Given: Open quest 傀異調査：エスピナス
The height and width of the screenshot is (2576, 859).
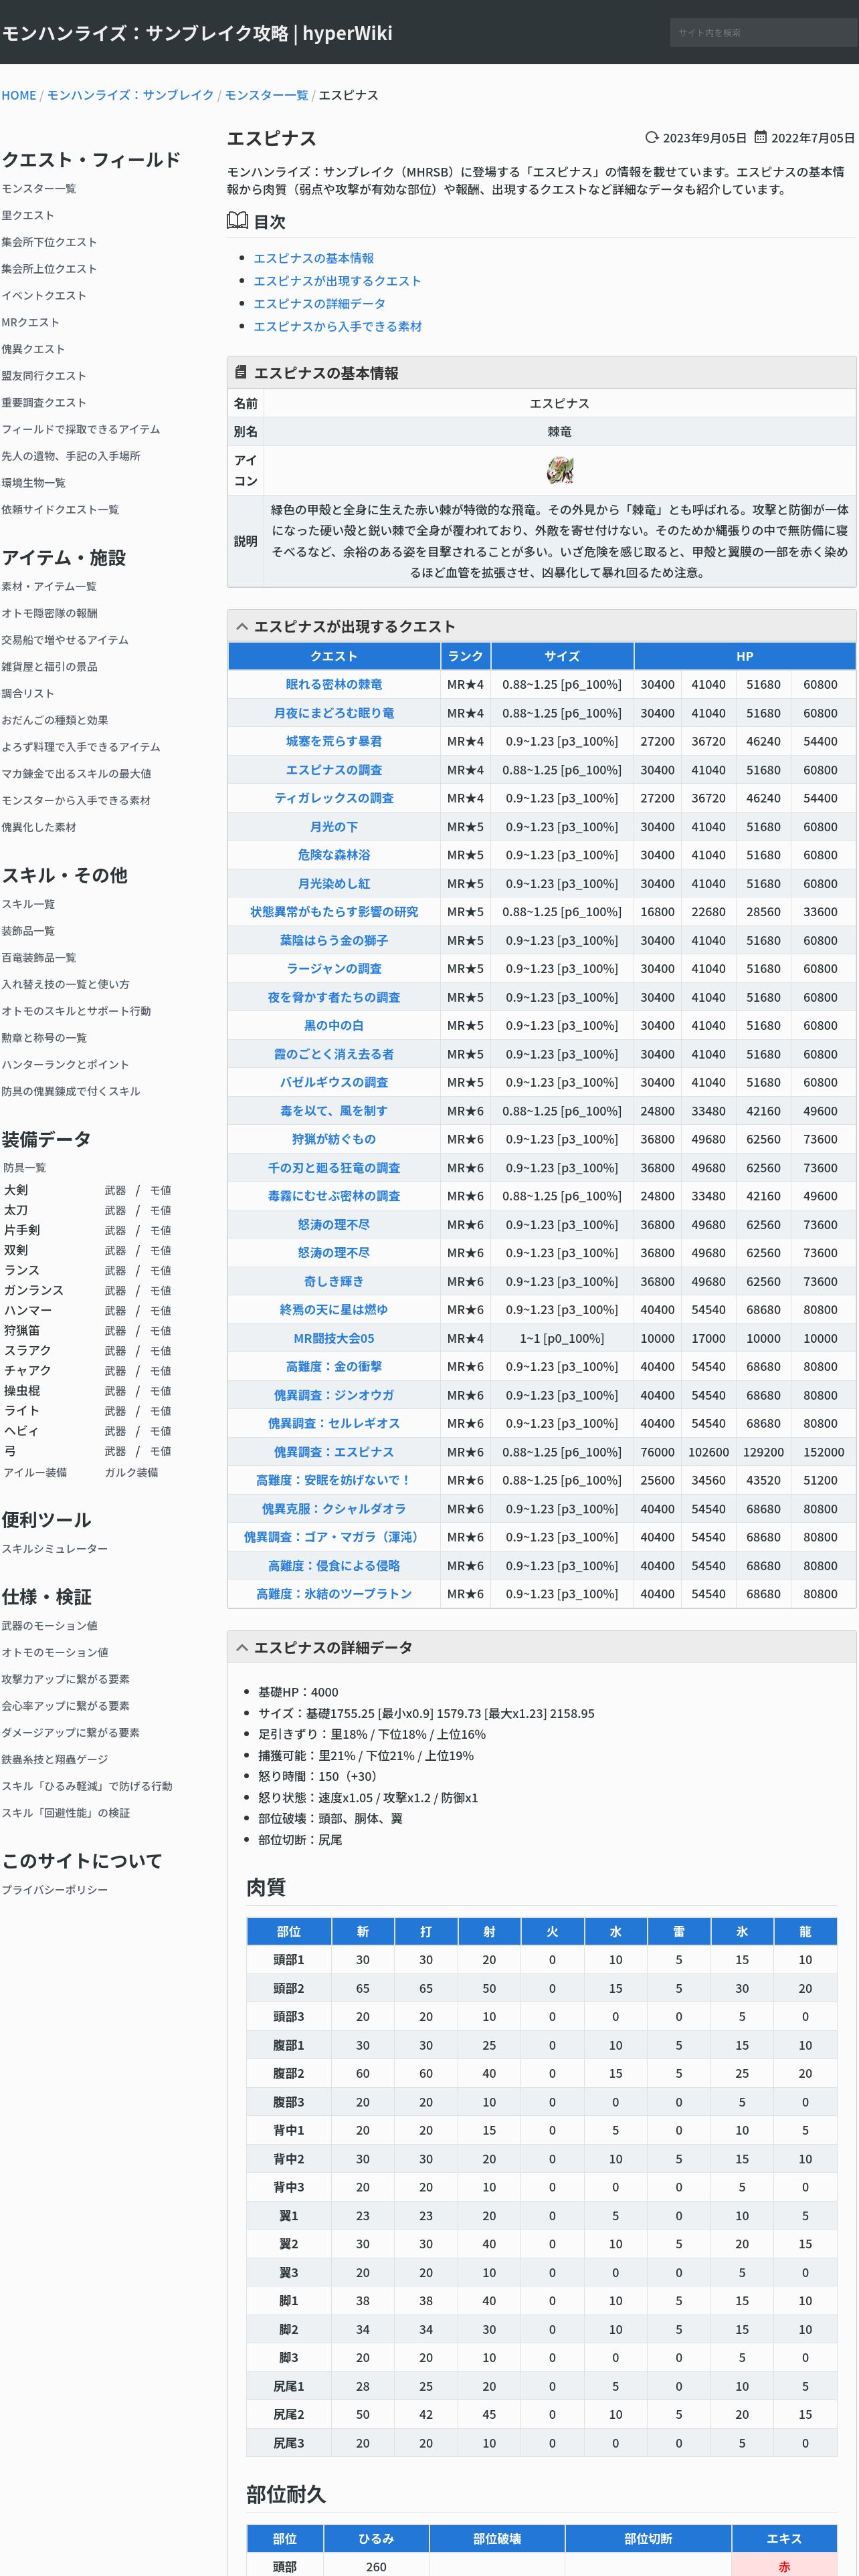Looking at the screenshot, I should point(334,1452).
